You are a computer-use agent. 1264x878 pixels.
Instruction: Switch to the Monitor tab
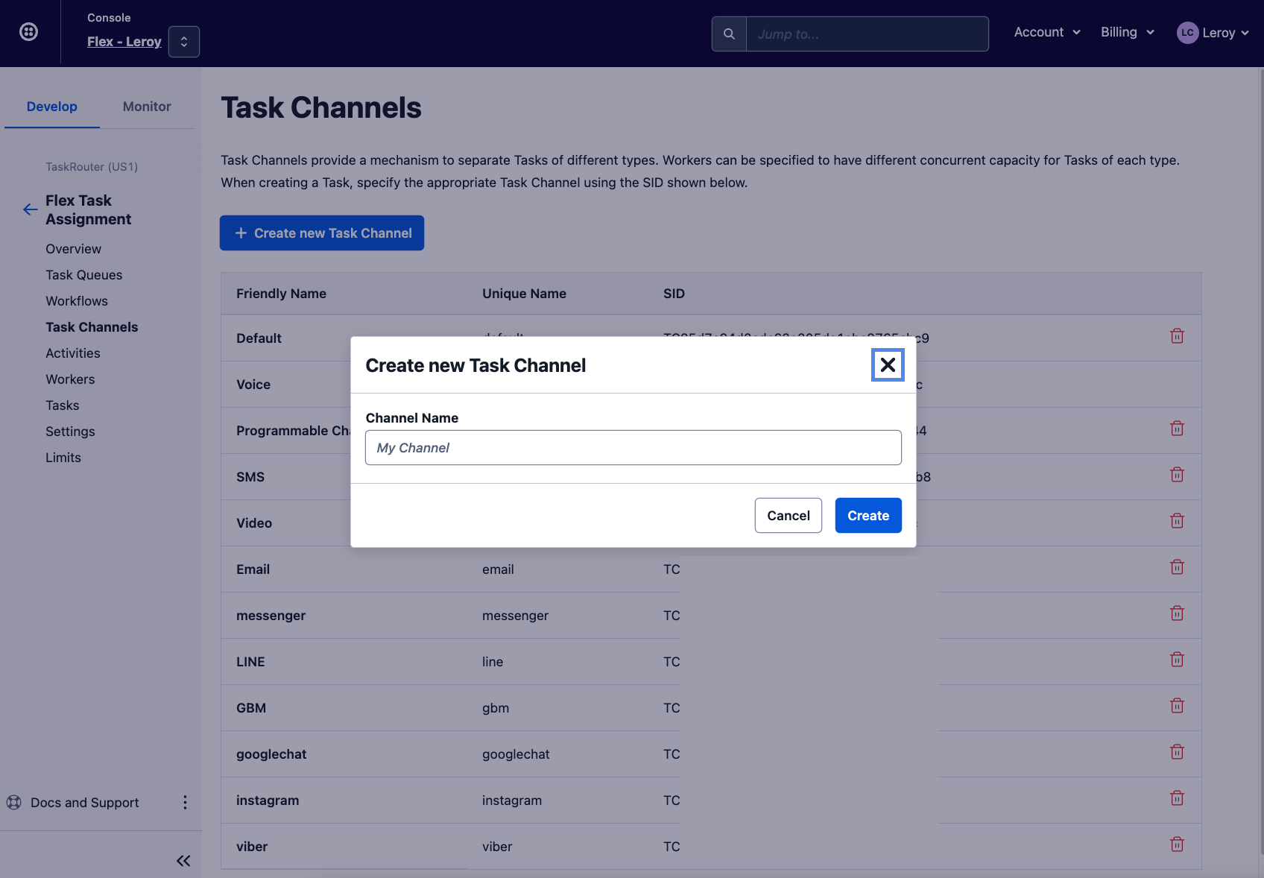point(146,107)
